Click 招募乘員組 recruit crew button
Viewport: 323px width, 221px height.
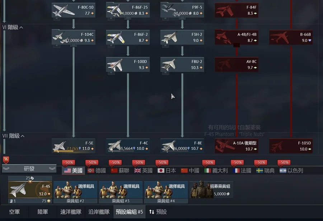click(211, 189)
